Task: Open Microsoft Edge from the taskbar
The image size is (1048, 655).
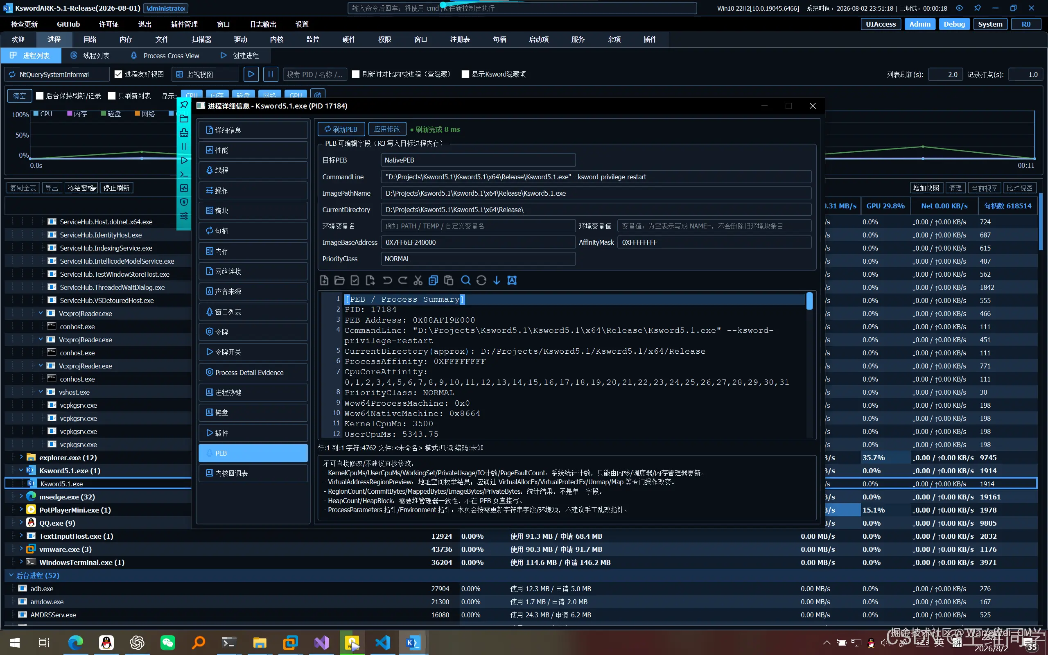Action: (x=75, y=642)
